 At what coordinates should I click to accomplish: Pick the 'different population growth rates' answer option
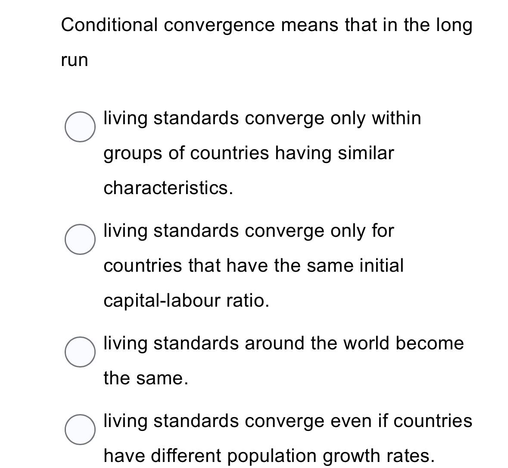click(81, 429)
